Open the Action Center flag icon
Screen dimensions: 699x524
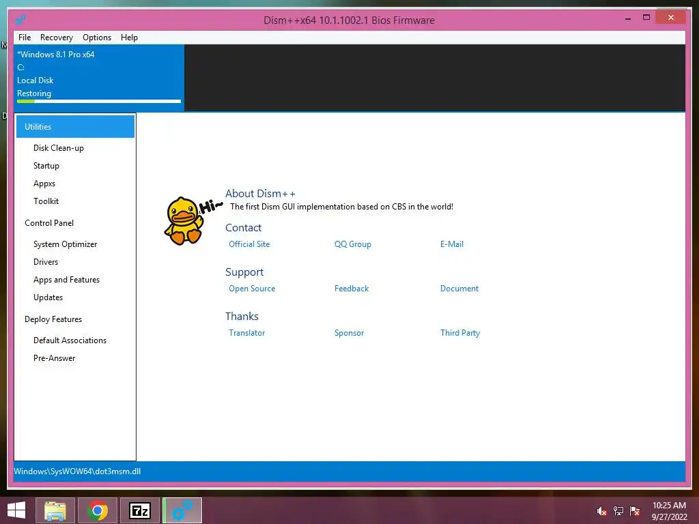pyautogui.click(x=635, y=511)
